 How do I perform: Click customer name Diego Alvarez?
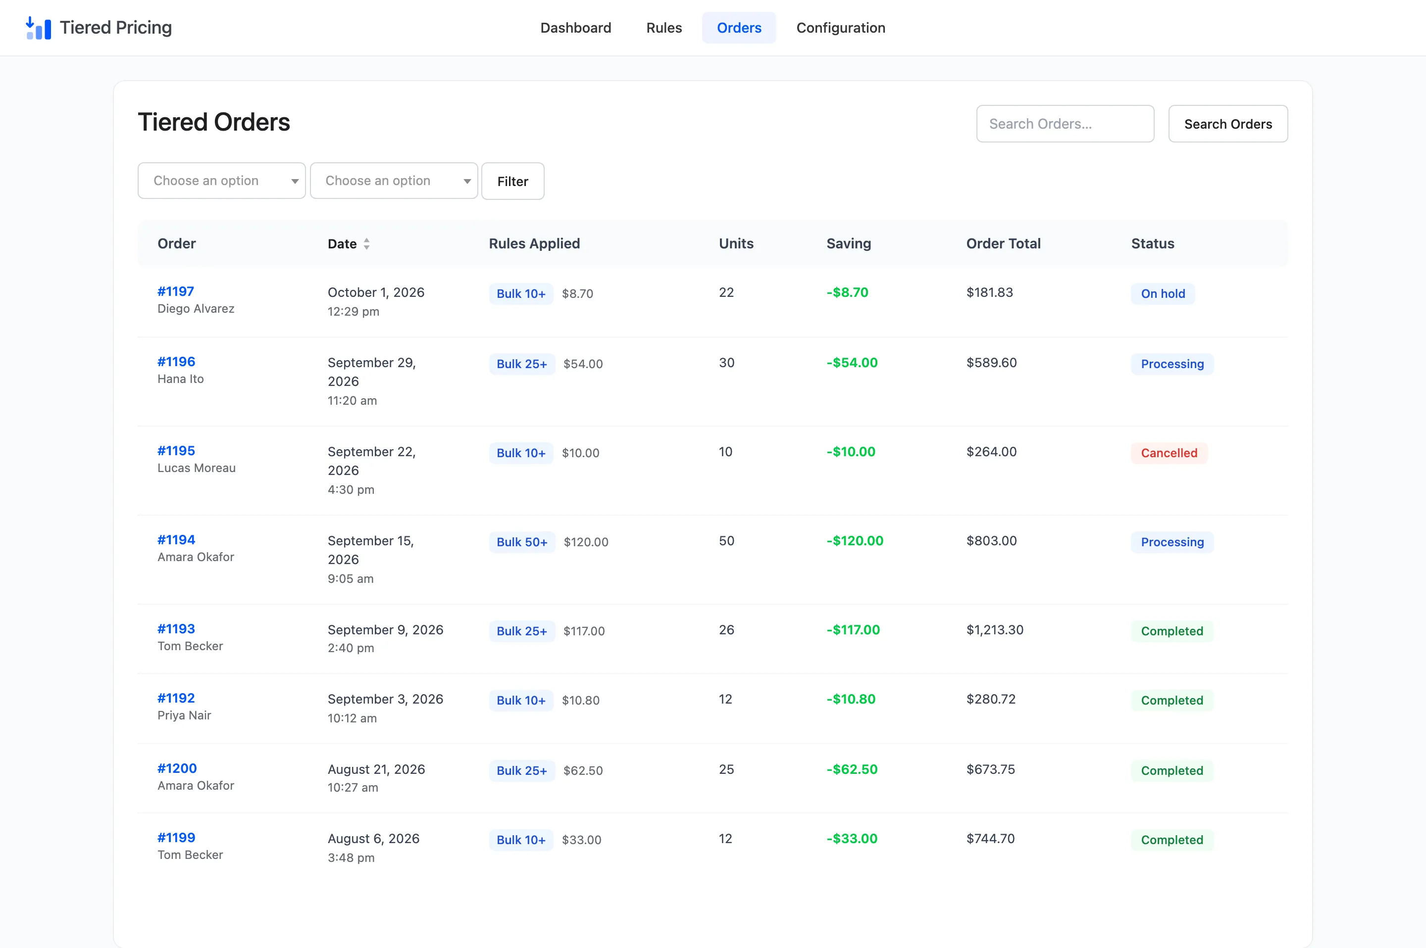pyautogui.click(x=196, y=308)
